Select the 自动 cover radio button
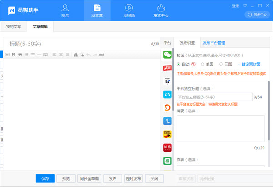This screenshot has height=187, width=273. pyautogui.click(x=179, y=64)
